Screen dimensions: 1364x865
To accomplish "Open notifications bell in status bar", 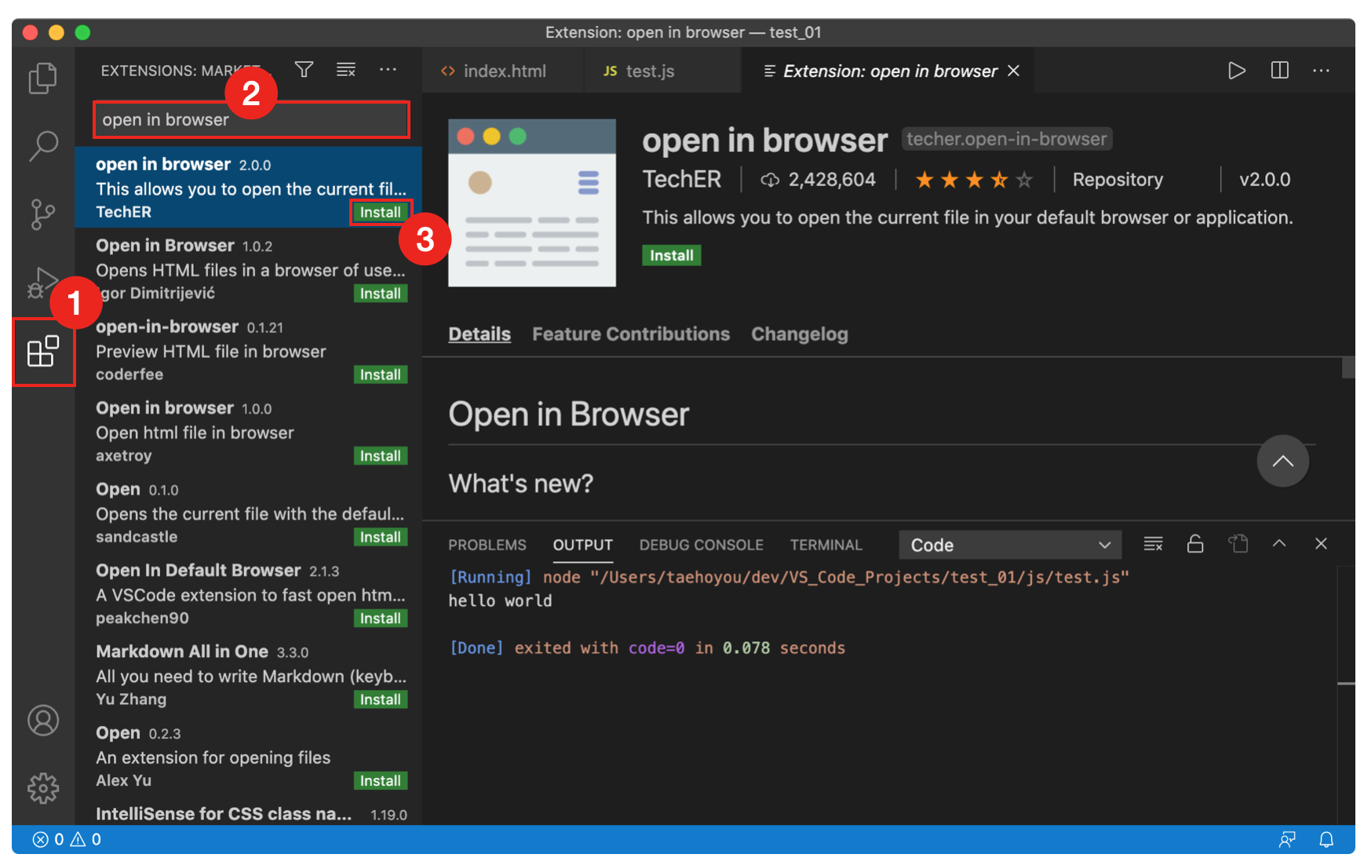I will coord(1326,839).
